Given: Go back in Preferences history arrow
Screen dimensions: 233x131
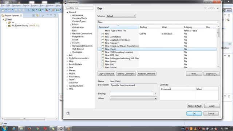Looking at the screenshot, I should pos(205,8).
